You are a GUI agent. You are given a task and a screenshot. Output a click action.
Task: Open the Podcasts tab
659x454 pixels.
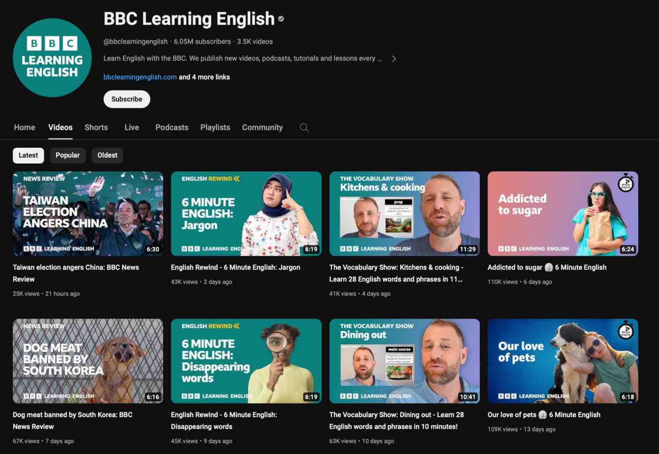coord(172,127)
